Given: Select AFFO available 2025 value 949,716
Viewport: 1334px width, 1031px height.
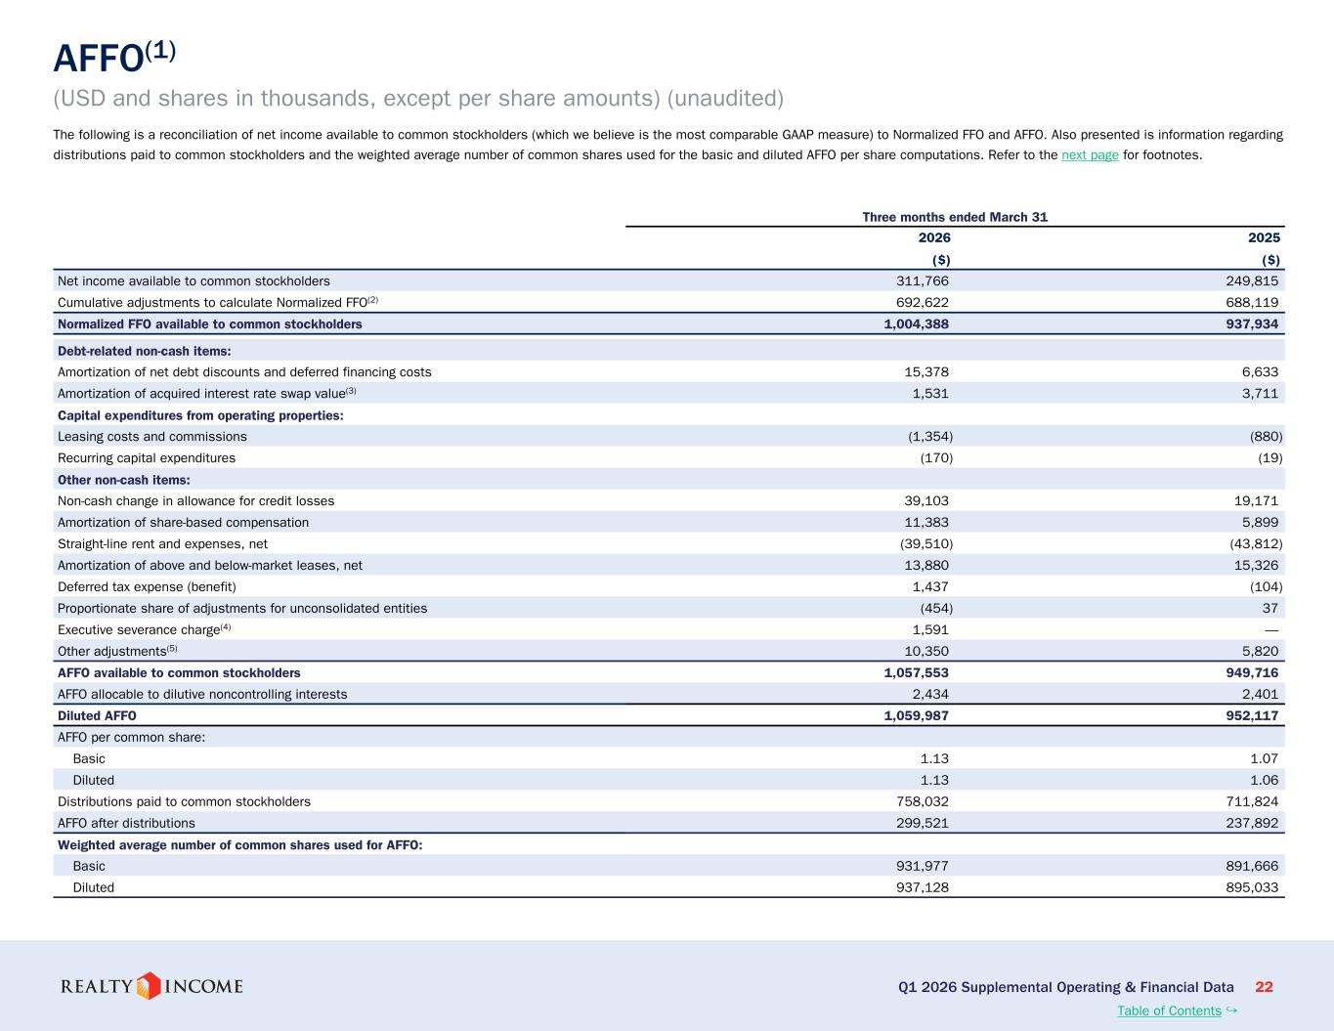Looking at the screenshot, I should [1252, 673].
